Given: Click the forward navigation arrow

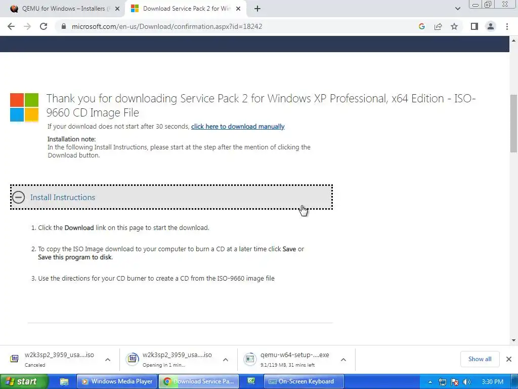Looking at the screenshot, I should (x=27, y=26).
